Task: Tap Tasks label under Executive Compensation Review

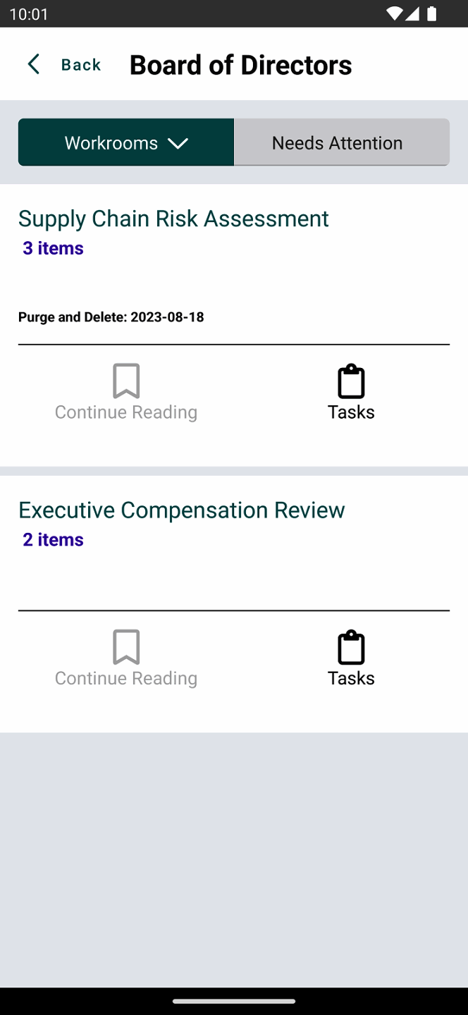Action: tap(351, 678)
